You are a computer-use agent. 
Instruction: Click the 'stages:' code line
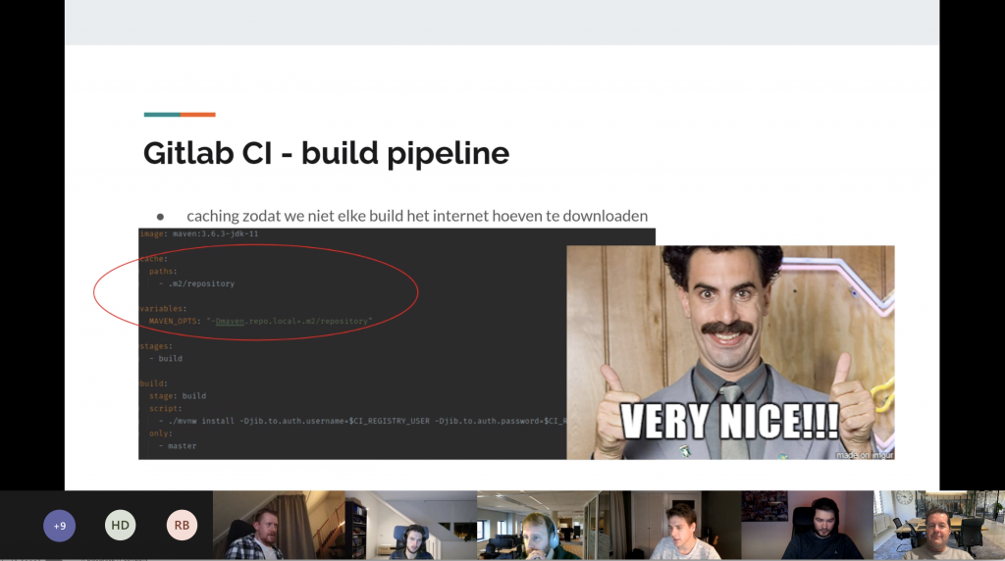point(156,346)
